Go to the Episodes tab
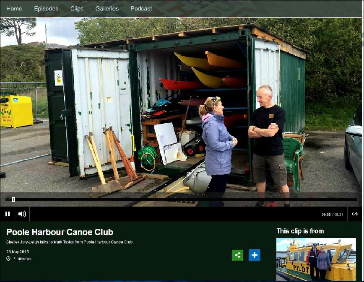The width and height of the screenshot is (364, 282). 46,8
